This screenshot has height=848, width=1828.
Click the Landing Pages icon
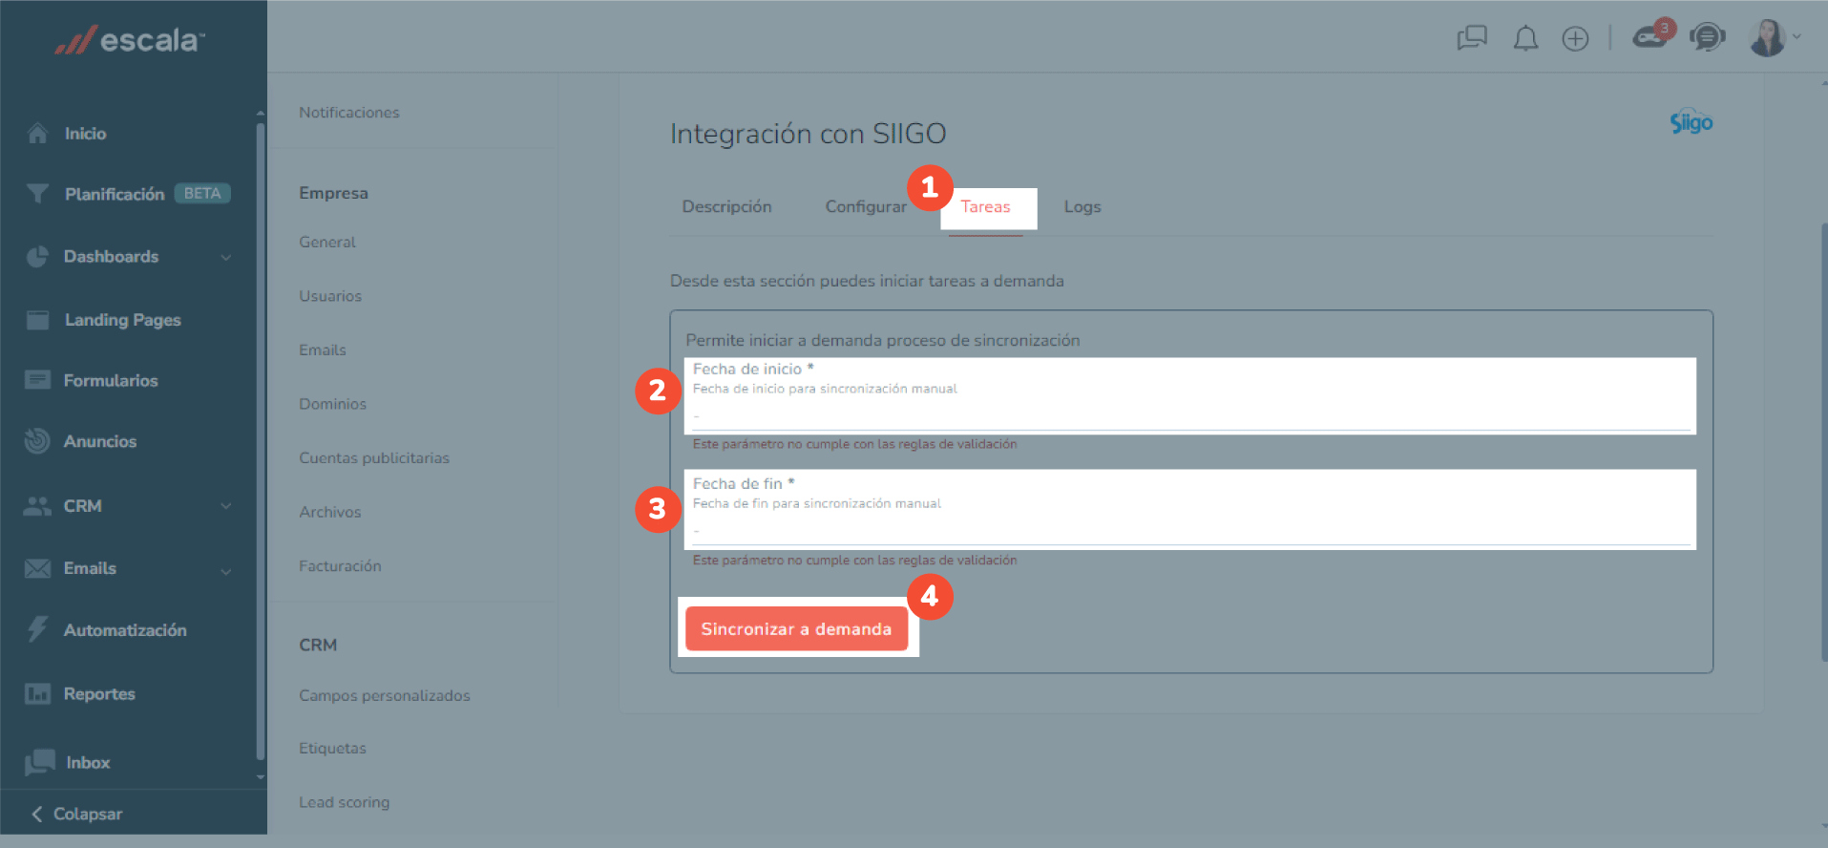click(37, 320)
